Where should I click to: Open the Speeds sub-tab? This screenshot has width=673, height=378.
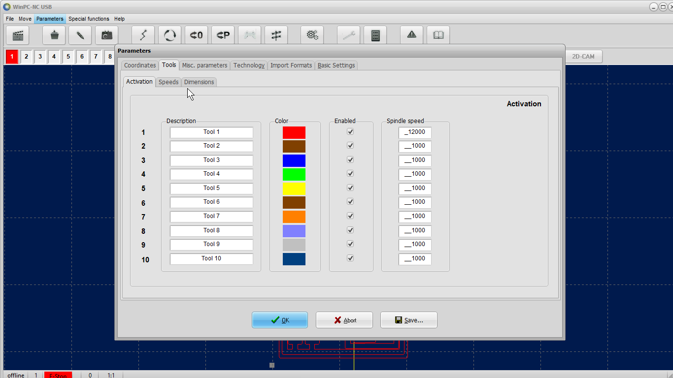point(168,82)
